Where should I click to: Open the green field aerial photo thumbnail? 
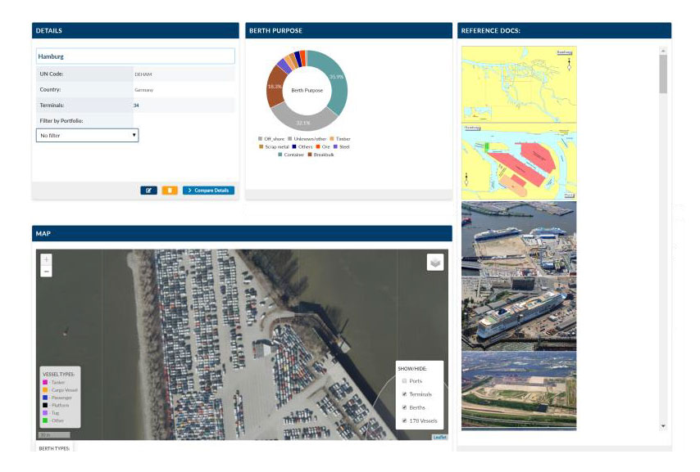[x=519, y=390]
